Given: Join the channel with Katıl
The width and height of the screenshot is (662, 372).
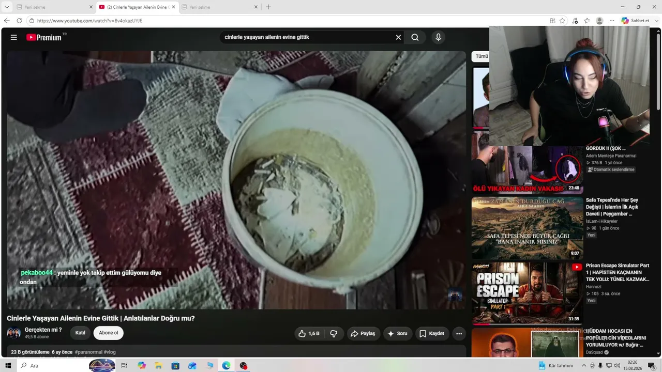Looking at the screenshot, I should [x=80, y=333].
